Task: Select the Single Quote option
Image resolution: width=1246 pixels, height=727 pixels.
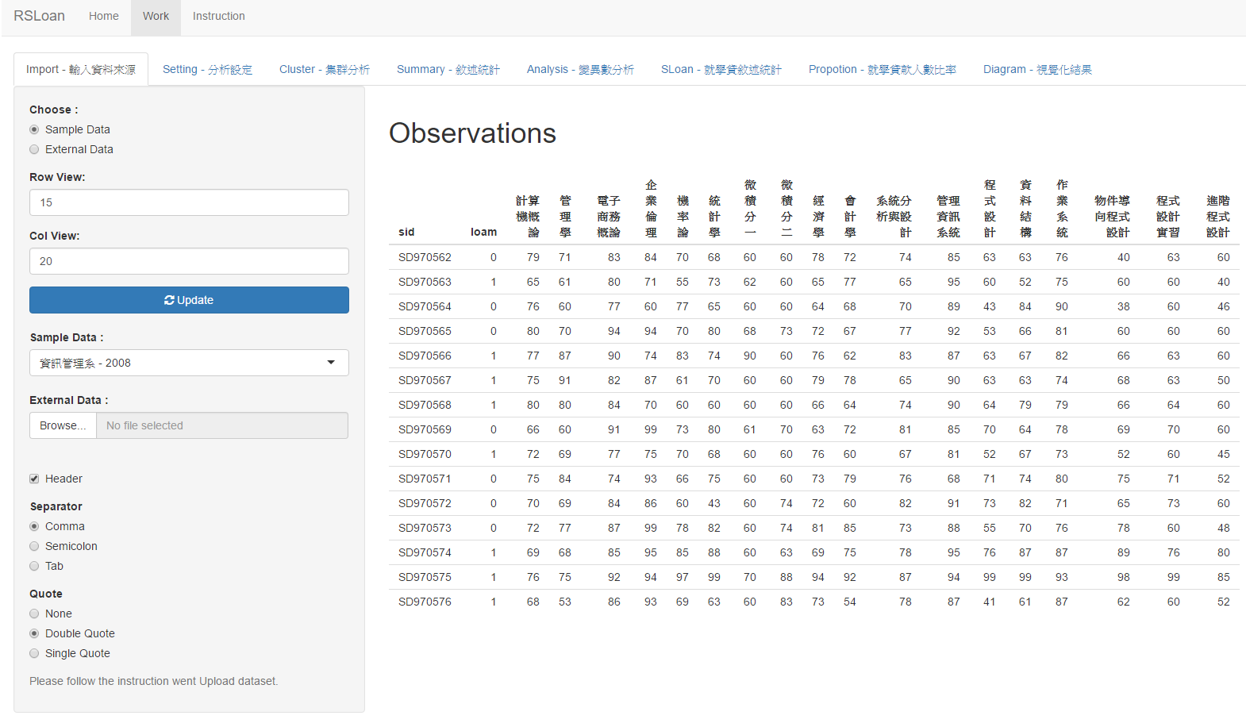Action: [34, 653]
